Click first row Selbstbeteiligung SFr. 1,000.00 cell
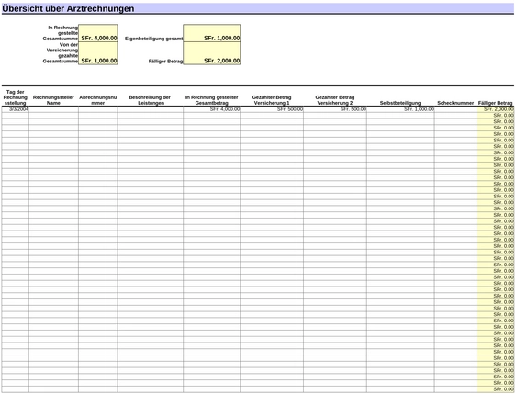Screen dimensions: 516x394 point(400,109)
